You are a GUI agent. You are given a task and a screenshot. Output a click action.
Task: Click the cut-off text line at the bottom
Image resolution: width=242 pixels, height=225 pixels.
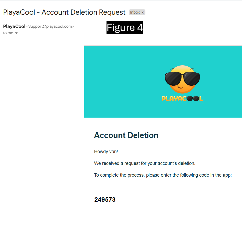pyautogui.click(x=168, y=224)
